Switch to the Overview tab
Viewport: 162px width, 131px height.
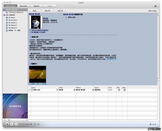point(24,6)
